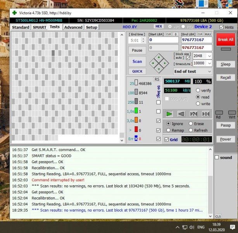Select the verify radio button
This screenshot has height=233, width=238.
point(198,90)
